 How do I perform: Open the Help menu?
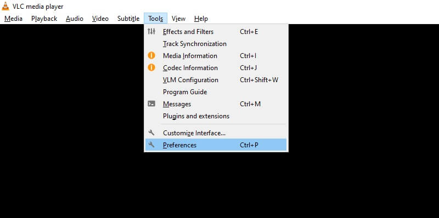pos(201,19)
